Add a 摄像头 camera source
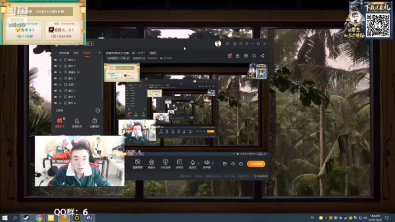 click(x=152, y=164)
